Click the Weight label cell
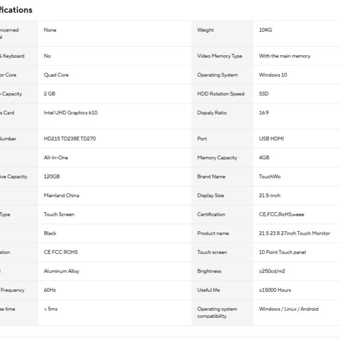Viewport: 340px width, 340px height. point(222,34)
